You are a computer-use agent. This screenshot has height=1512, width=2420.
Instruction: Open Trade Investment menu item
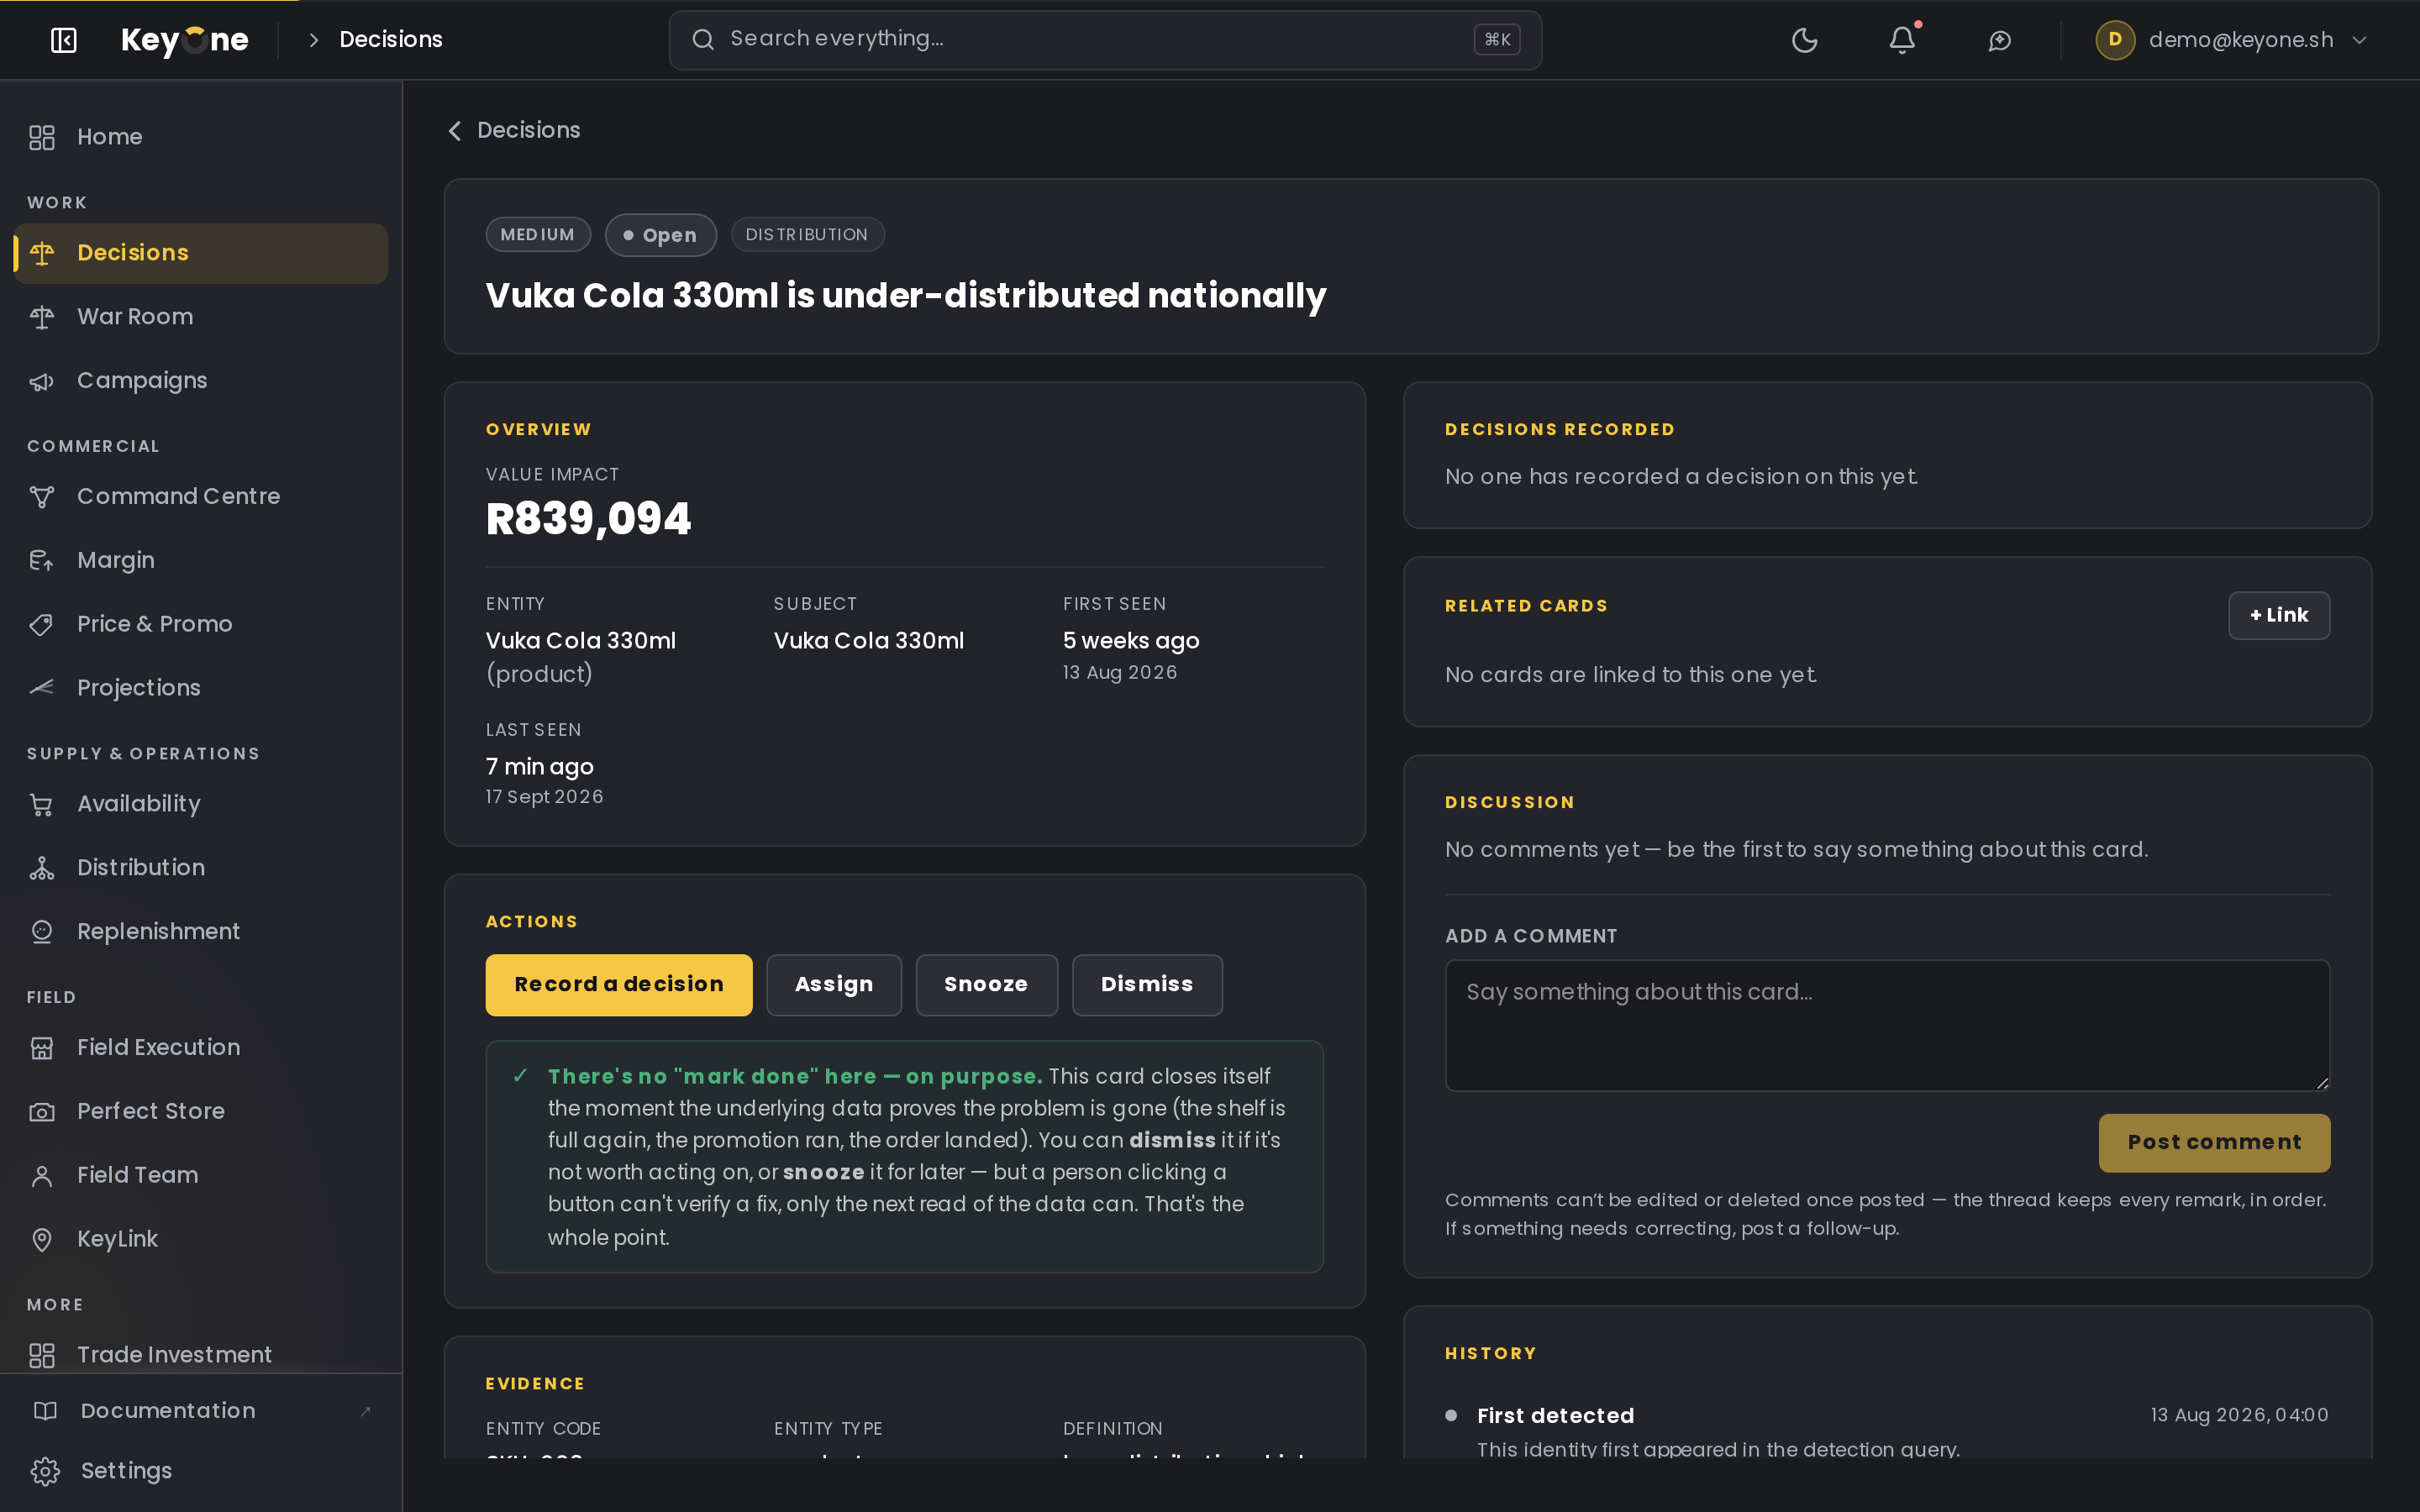[201, 1355]
